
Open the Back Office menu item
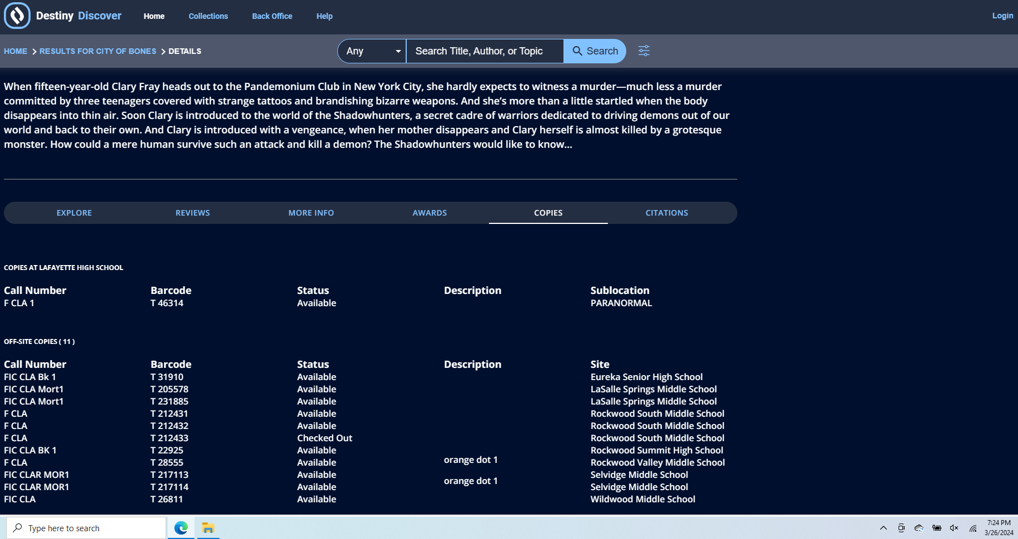pos(272,16)
